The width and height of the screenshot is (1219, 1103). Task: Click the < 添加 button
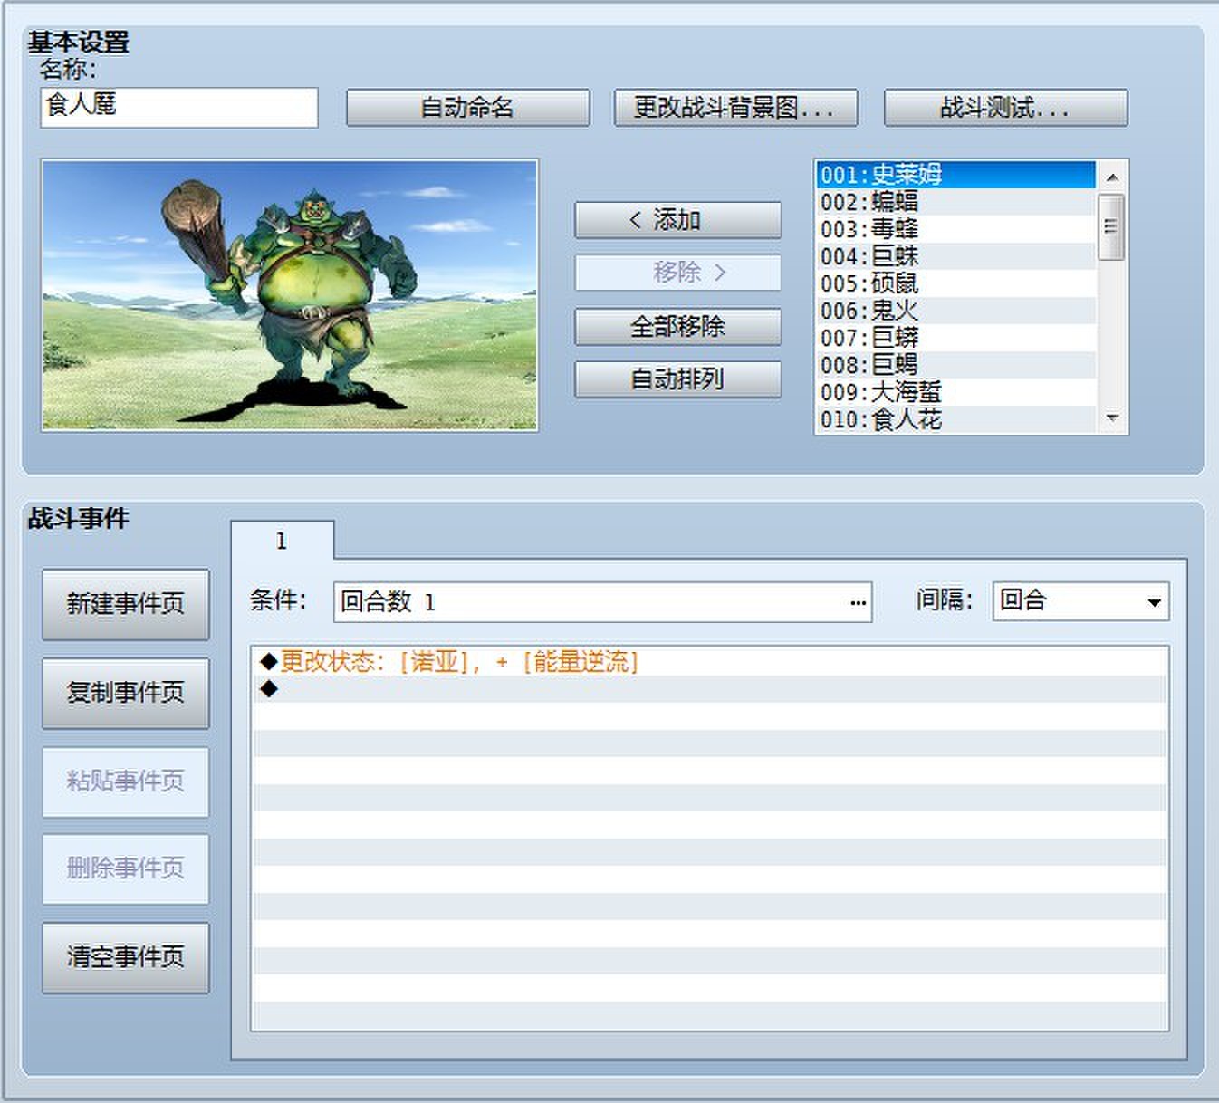(x=677, y=220)
